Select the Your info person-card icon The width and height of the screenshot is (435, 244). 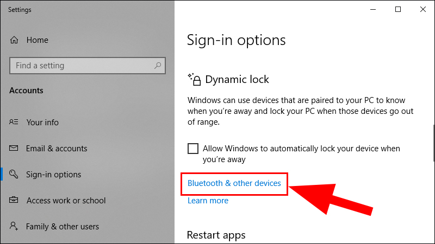click(14, 122)
